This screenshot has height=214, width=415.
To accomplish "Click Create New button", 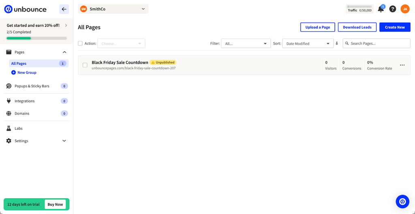I will coord(395,27).
